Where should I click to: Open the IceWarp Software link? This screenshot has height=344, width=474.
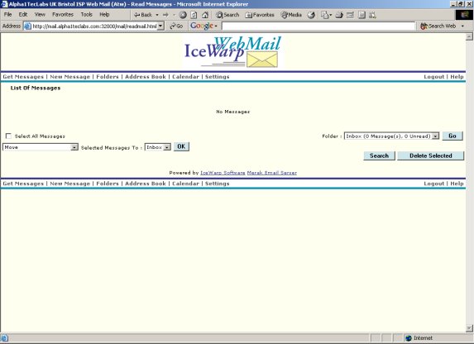coord(223,173)
